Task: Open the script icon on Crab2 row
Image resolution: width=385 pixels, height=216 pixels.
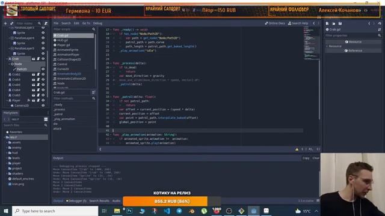Action: [38, 74]
